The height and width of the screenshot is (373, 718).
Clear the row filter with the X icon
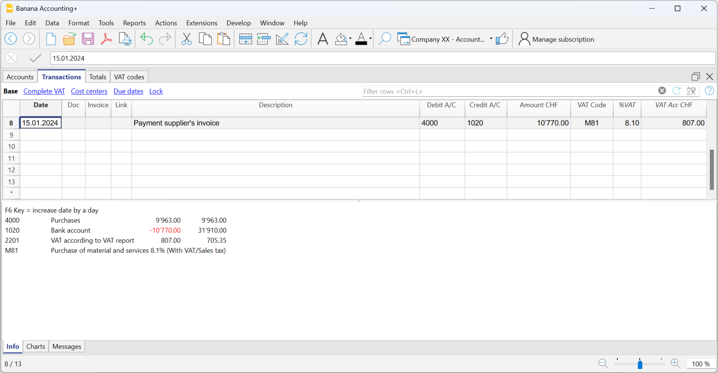click(x=662, y=91)
